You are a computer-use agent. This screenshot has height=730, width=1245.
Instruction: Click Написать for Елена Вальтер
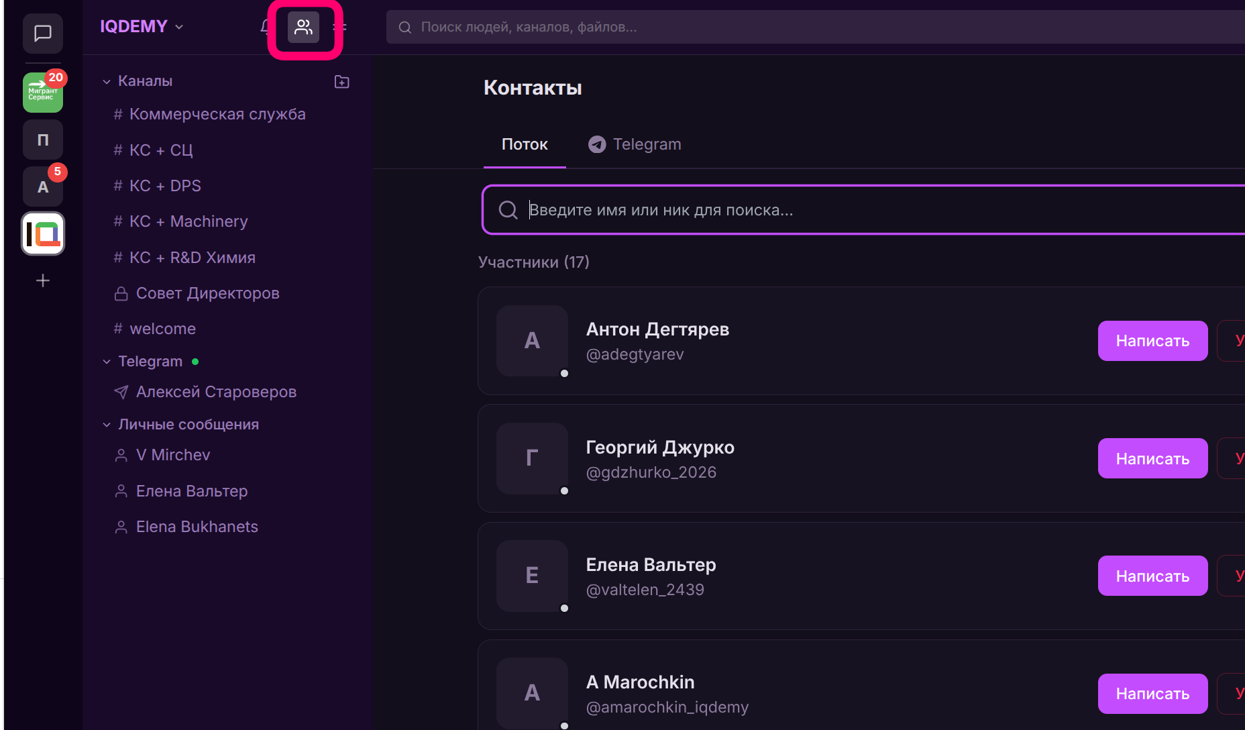click(1152, 576)
